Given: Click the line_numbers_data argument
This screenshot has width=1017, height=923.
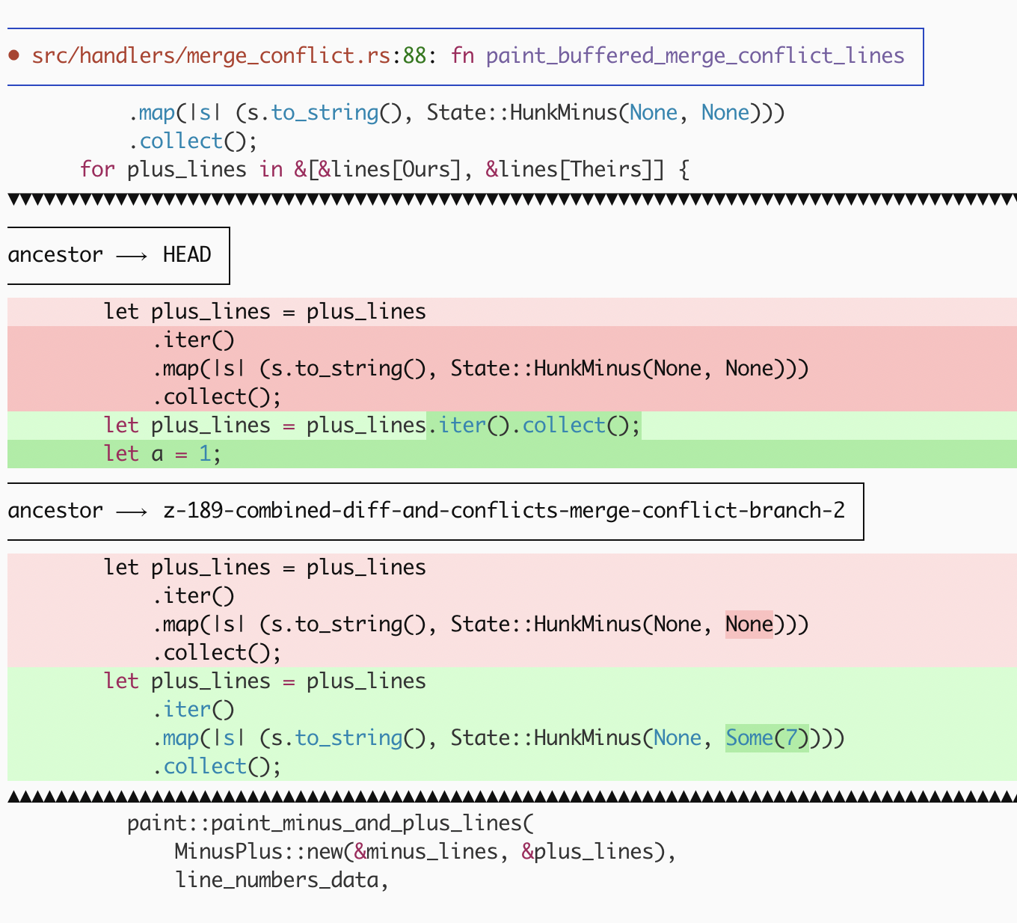Looking at the screenshot, I should (277, 880).
